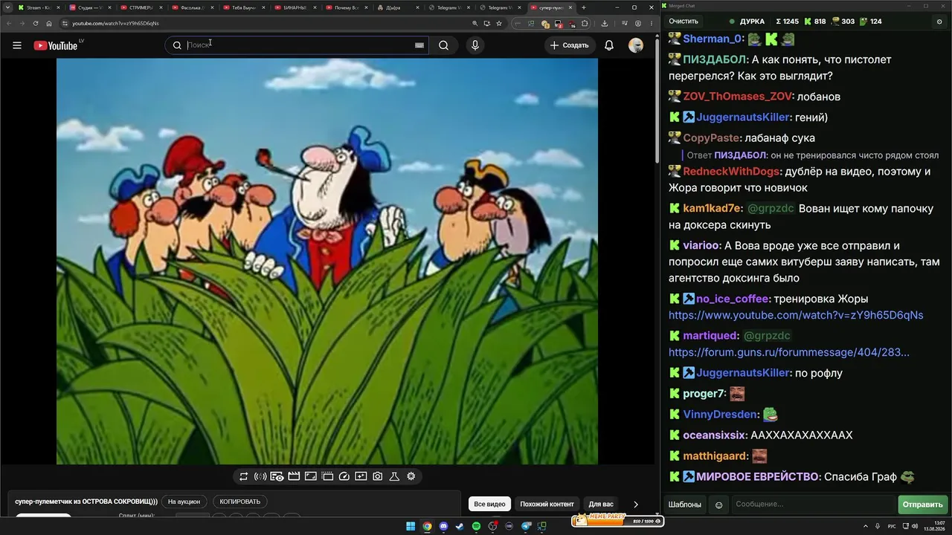The image size is (952, 535).
Task: Click the taskbar clock showing 13:07
Action: point(934,526)
